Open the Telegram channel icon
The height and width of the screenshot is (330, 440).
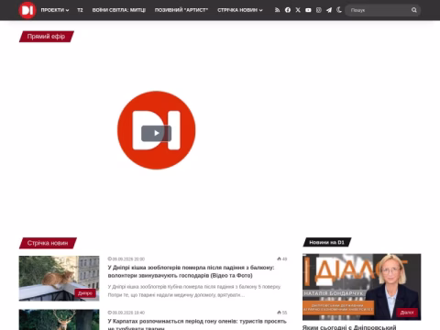click(x=329, y=10)
